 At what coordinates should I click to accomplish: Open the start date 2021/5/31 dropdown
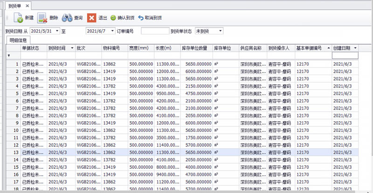coord(57,31)
